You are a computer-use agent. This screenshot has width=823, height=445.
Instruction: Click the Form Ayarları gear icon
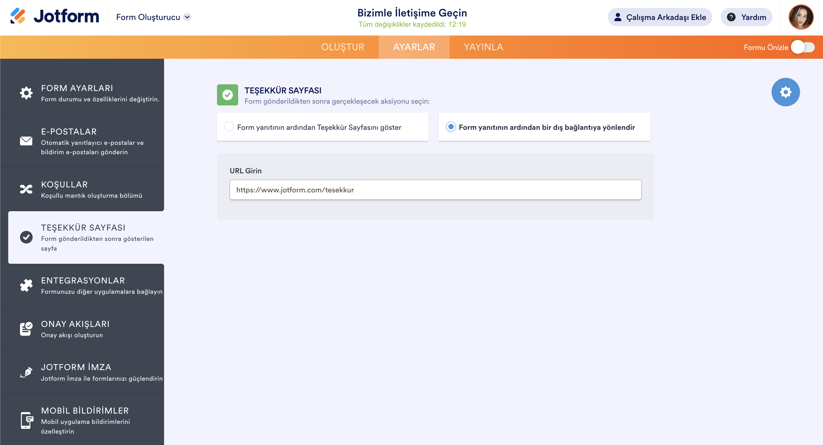(x=26, y=93)
